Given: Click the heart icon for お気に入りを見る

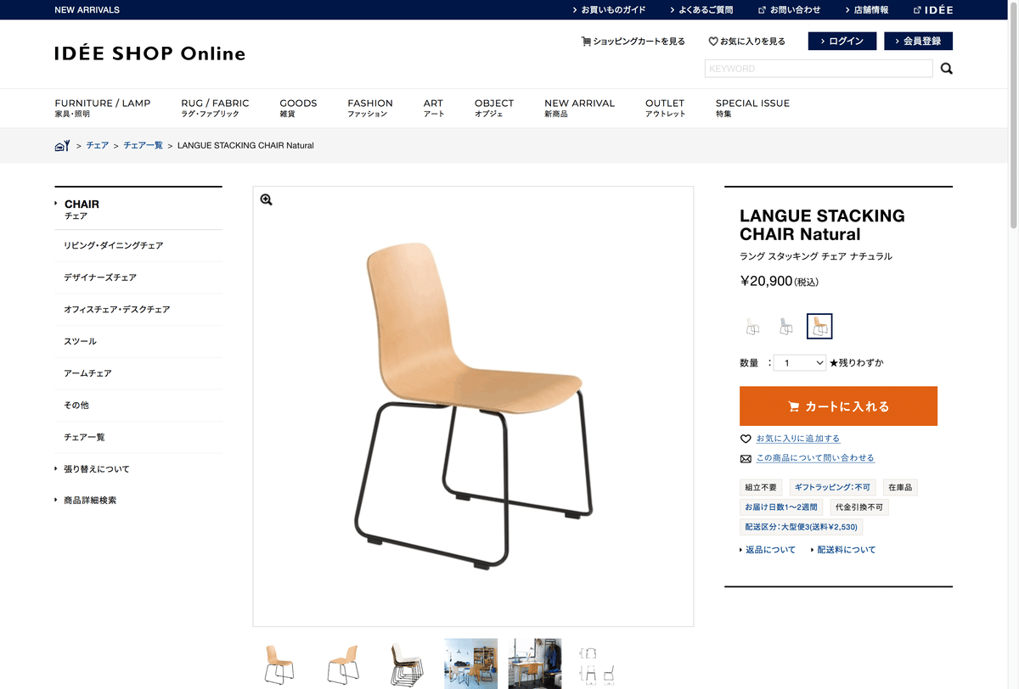Looking at the screenshot, I should 713,41.
